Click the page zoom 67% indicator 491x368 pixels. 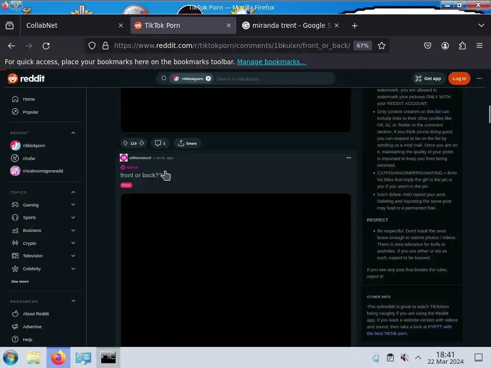pos(362,46)
